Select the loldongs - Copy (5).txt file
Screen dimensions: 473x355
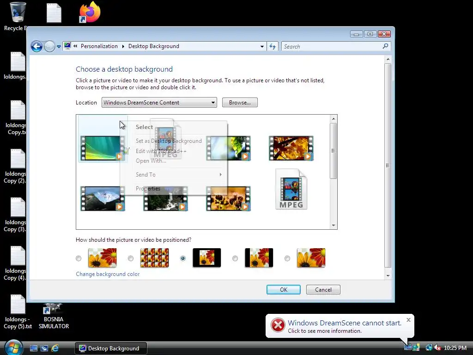pyautogui.click(x=18, y=312)
